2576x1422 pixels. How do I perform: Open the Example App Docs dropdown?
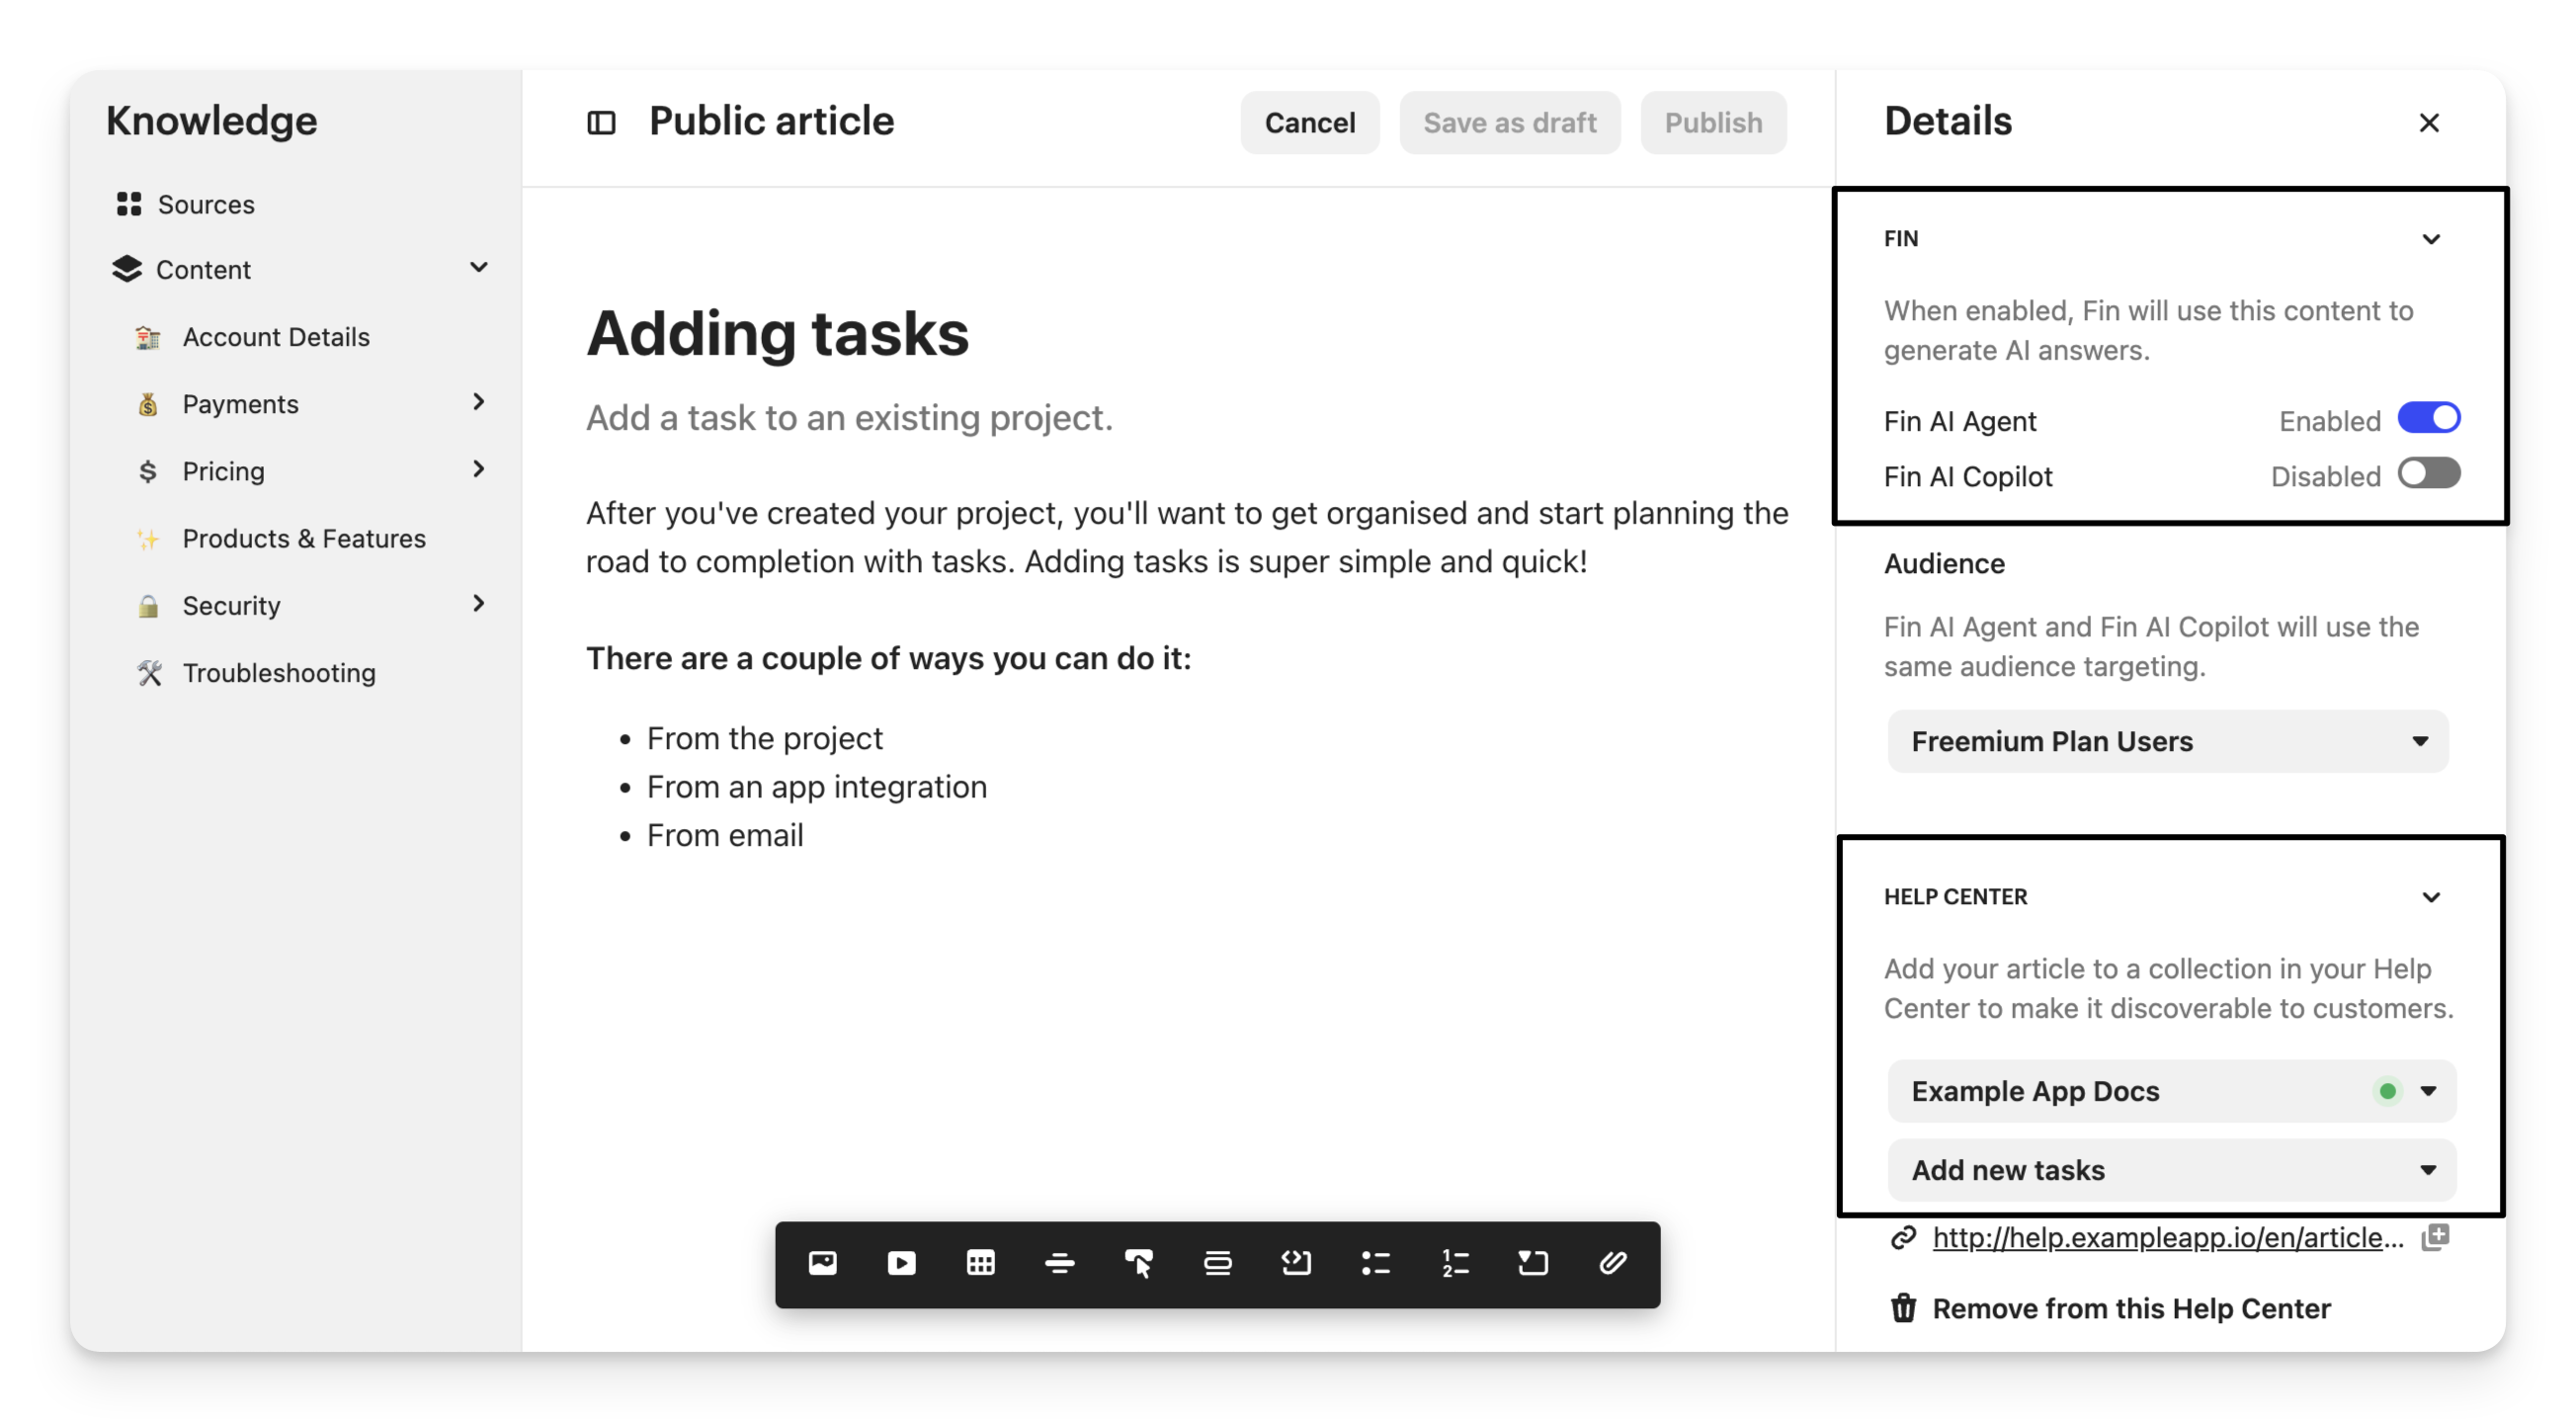pyautogui.click(x=2171, y=1091)
